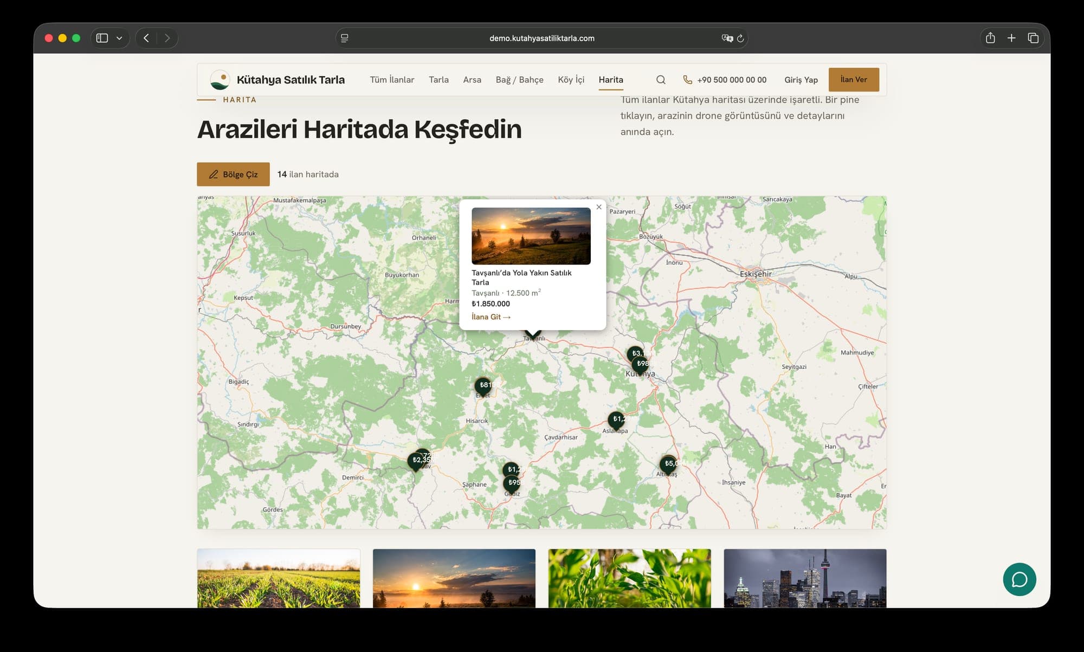Go forward with the browser forward arrow
This screenshot has height=652, width=1084.
coord(167,38)
